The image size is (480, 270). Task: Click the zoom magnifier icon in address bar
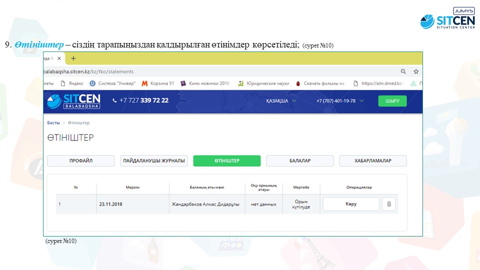coord(403,71)
